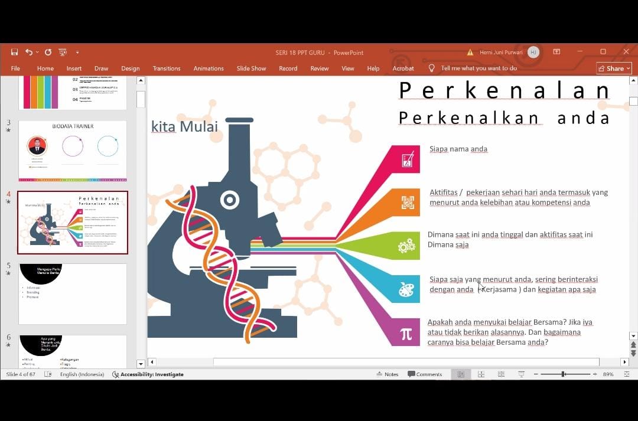Open the Undo history dropdown arrow

37,53
